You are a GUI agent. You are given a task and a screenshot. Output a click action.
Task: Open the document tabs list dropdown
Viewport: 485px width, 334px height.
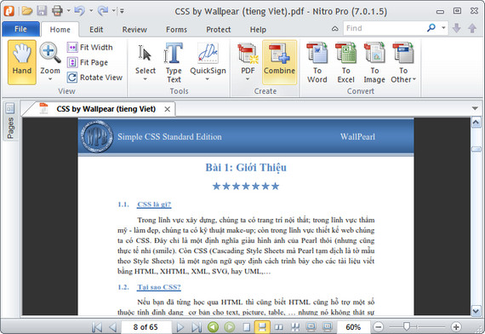tap(475, 108)
